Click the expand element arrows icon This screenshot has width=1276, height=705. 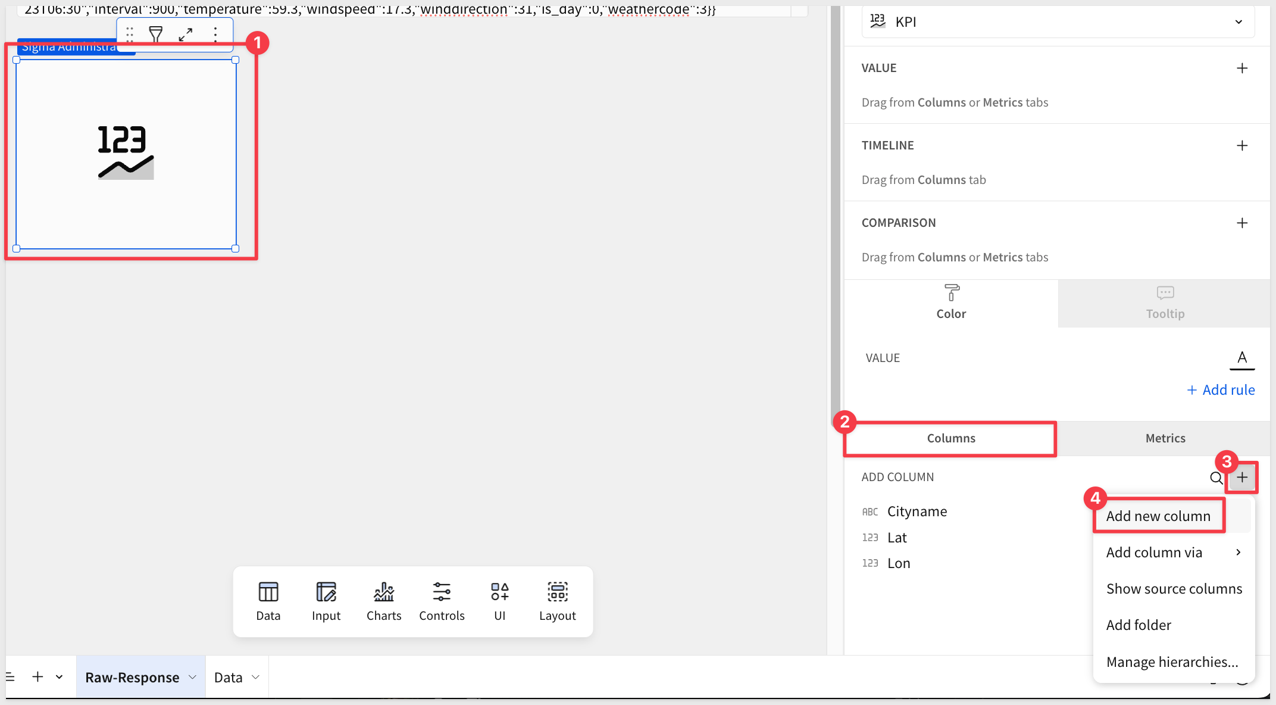pos(186,35)
